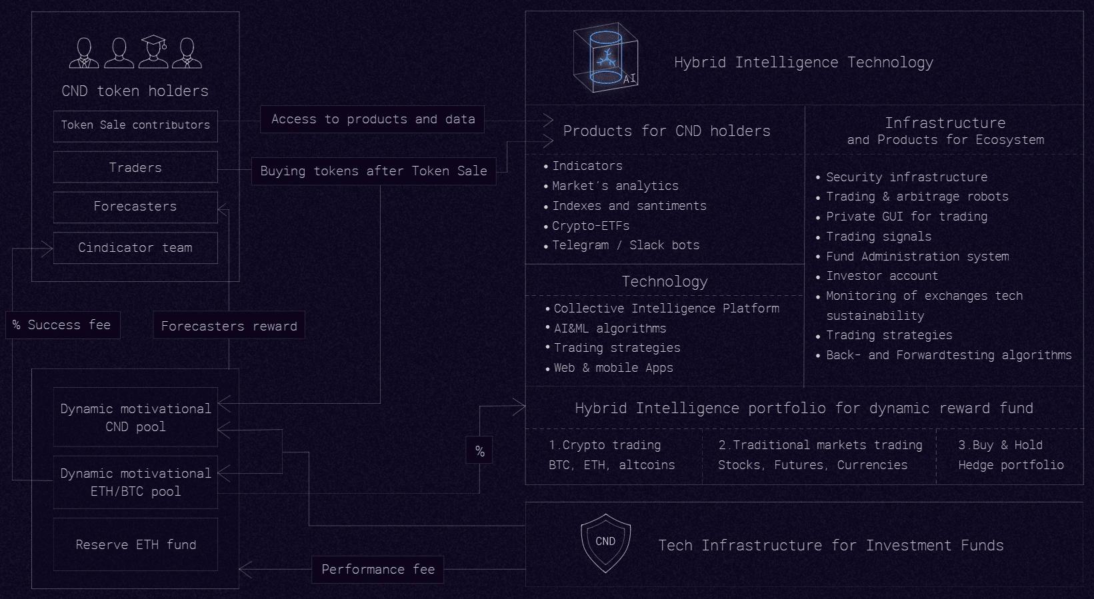Click Indexes and santiments bullet

click(x=625, y=206)
